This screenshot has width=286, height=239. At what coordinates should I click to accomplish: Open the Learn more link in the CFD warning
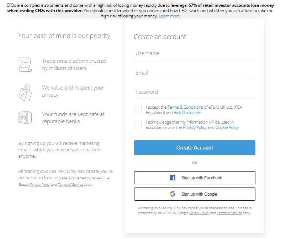click(x=169, y=16)
